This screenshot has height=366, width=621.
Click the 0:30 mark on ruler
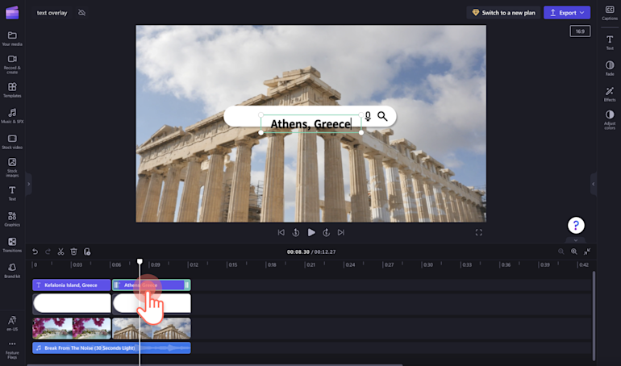(x=427, y=264)
